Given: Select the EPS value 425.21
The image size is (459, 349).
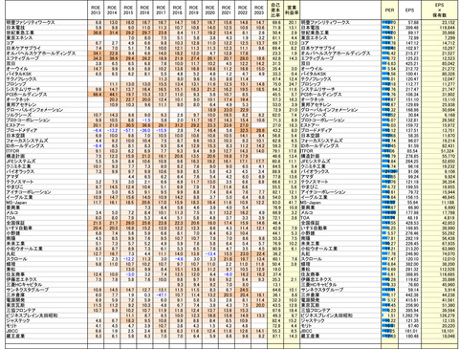Looking at the screenshot, I should (x=413, y=63).
